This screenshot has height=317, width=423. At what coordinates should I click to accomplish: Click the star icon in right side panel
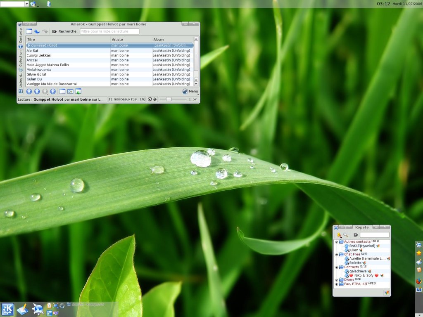pos(419,253)
